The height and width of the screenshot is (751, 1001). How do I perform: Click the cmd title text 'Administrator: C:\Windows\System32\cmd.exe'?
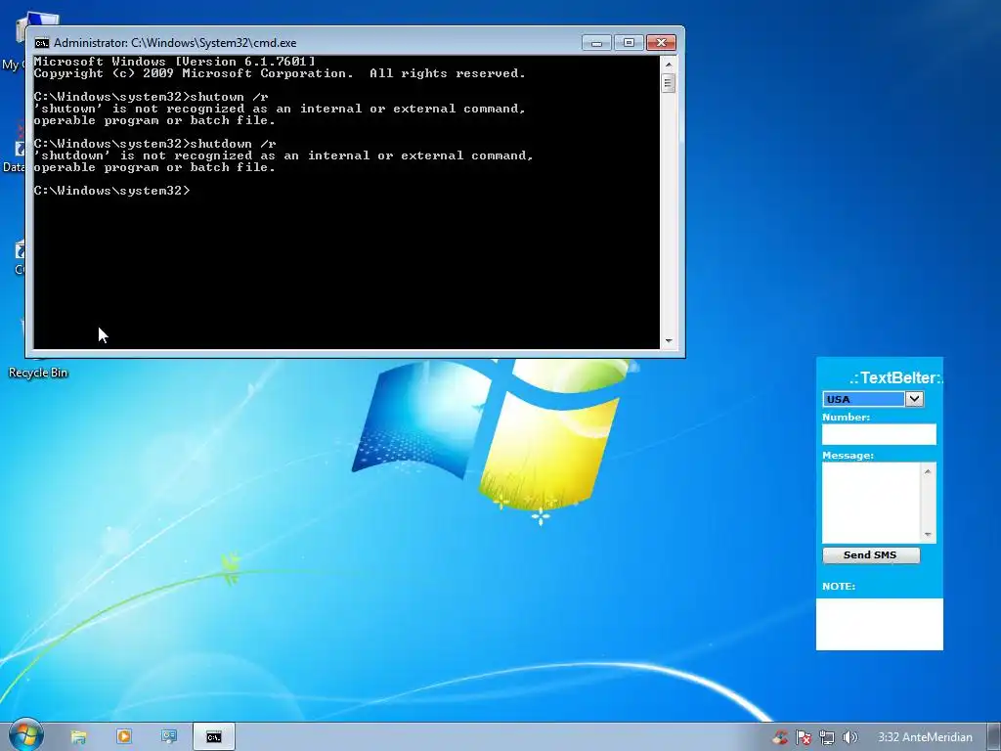pyautogui.click(x=175, y=43)
